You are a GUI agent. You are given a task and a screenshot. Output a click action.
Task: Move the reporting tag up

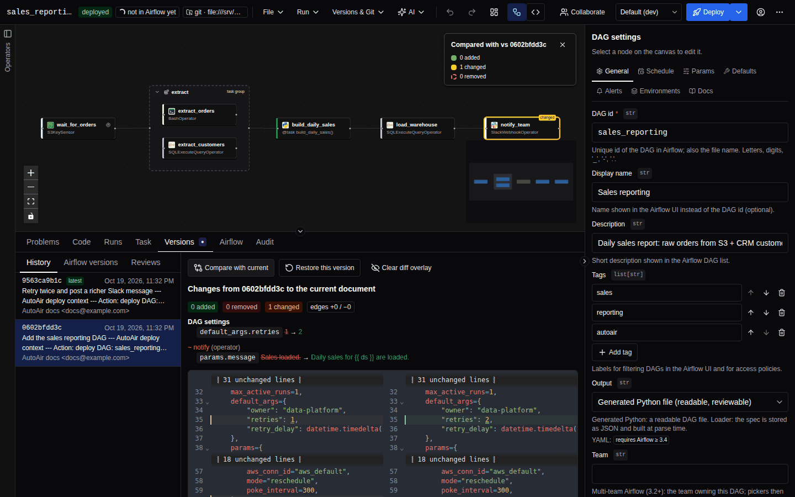[751, 313]
